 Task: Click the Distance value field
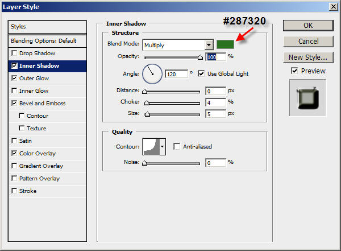point(216,91)
